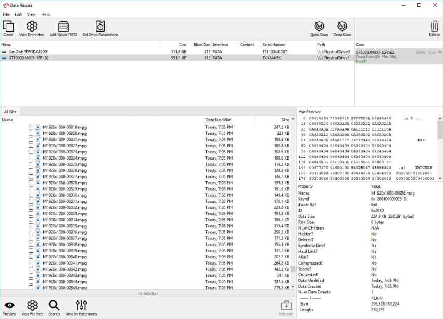Start a Quick Scan

click(319, 29)
